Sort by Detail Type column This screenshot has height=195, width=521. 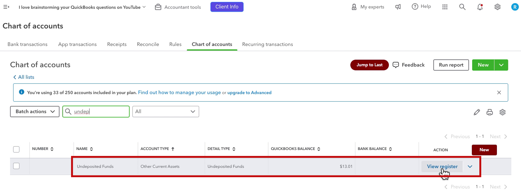pos(221,149)
